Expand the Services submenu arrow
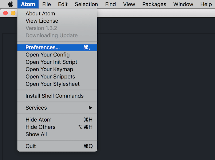The image size is (215, 160). (x=90, y=108)
